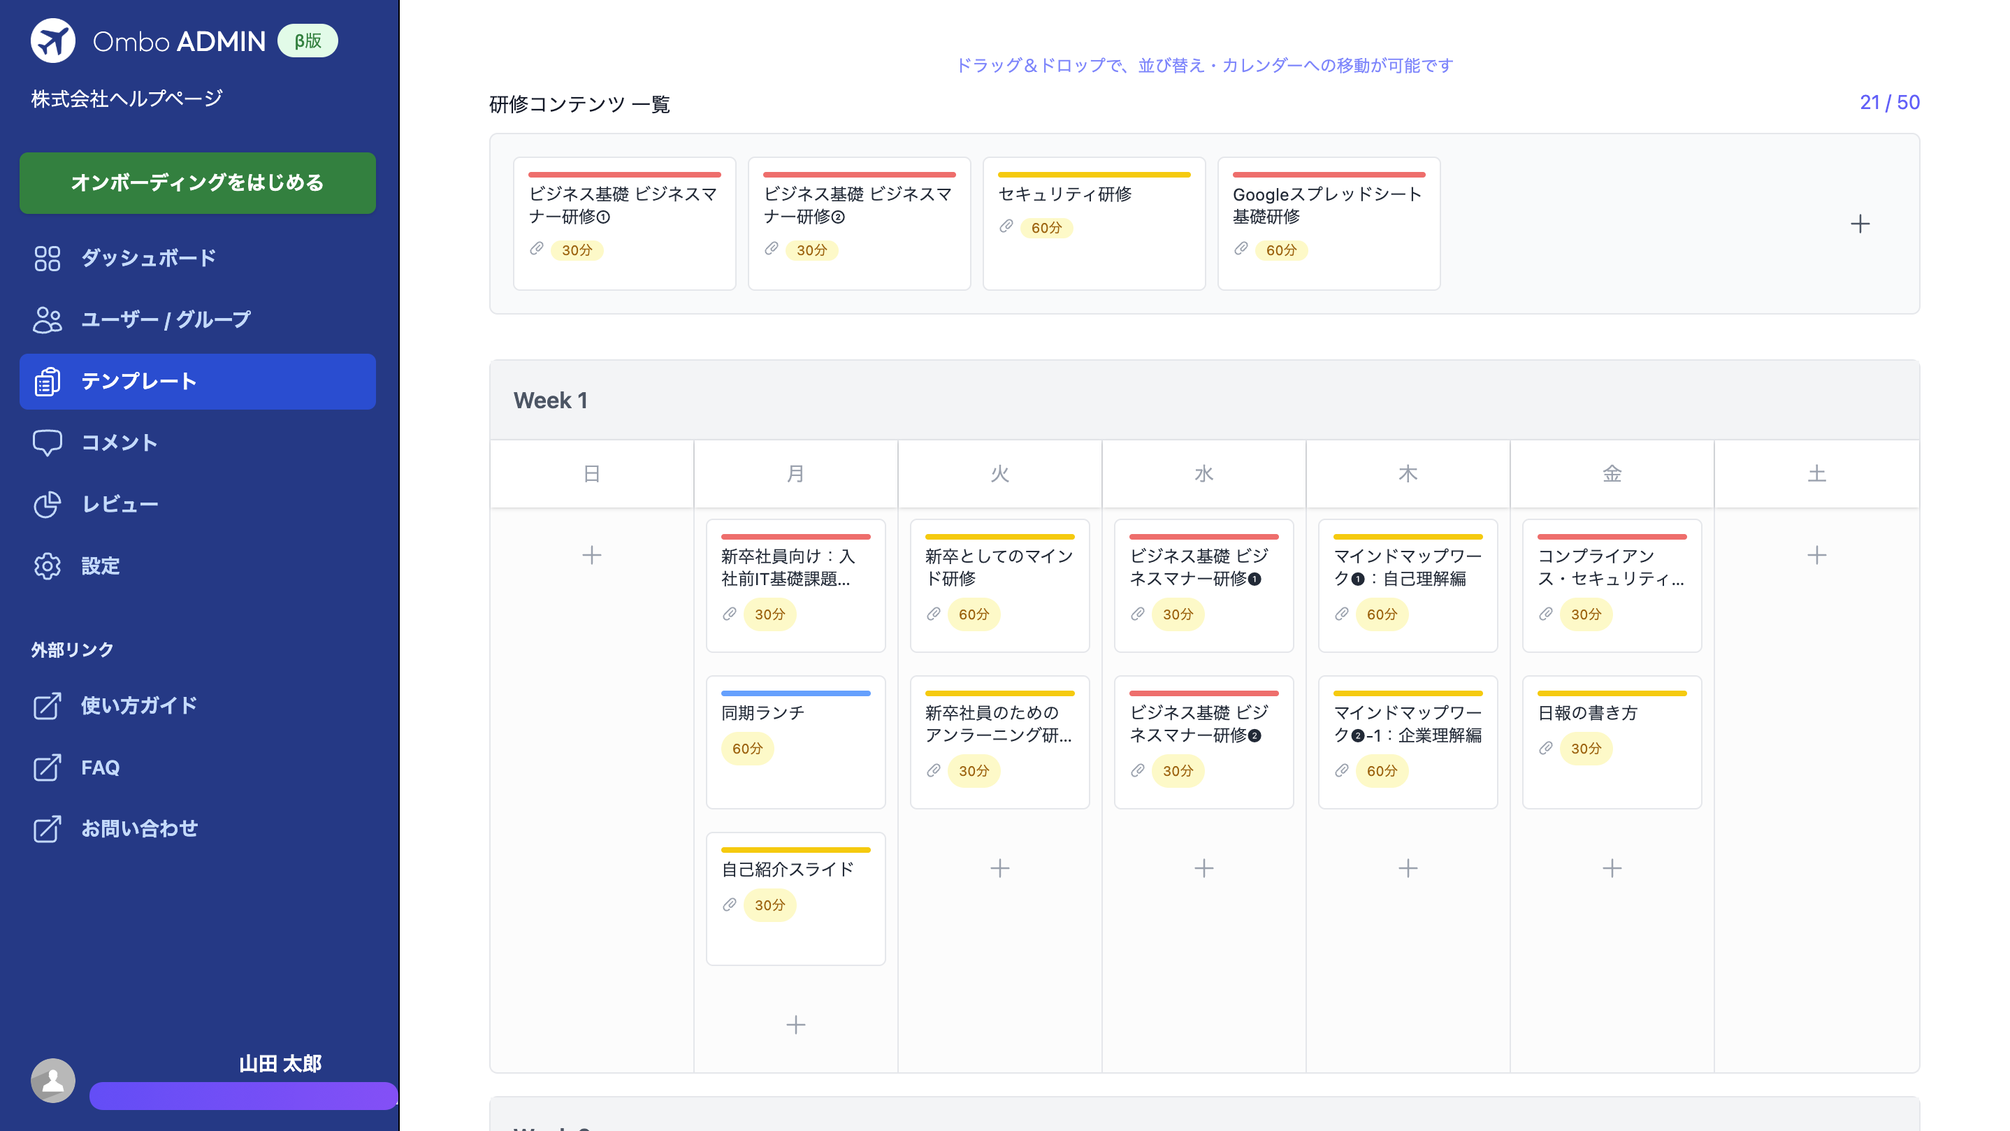Open the 同期ランチ card
Screen dimensions: 2010x1131
click(x=795, y=742)
